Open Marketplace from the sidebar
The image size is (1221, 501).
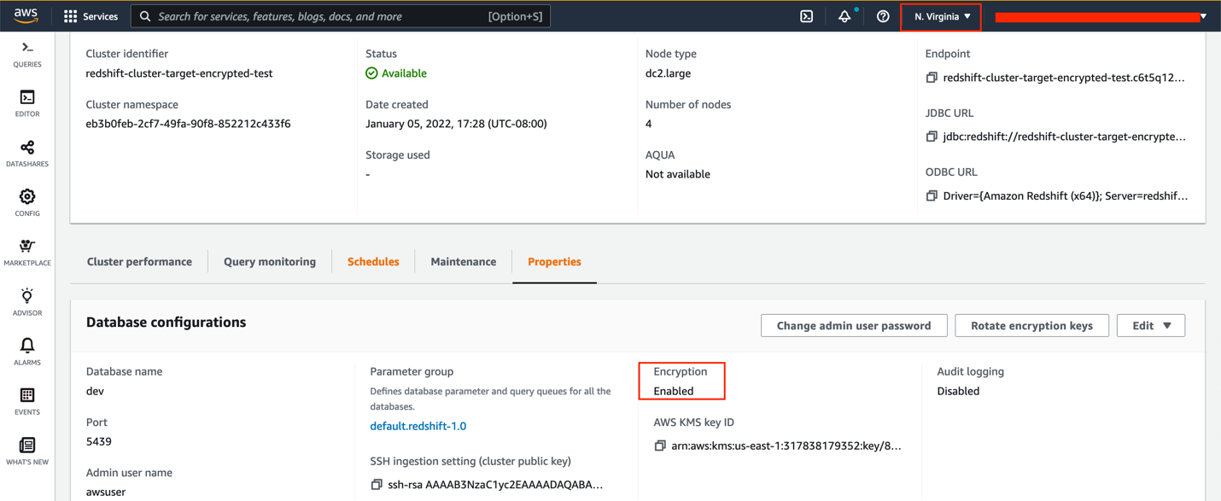tap(27, 252)
